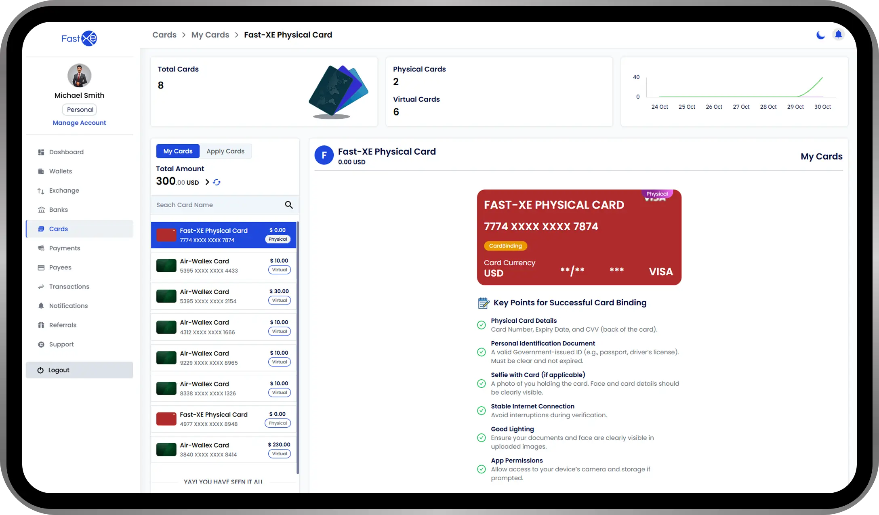
Task: Select Banks in the sidebar
Action: click(x=59, y=210)
